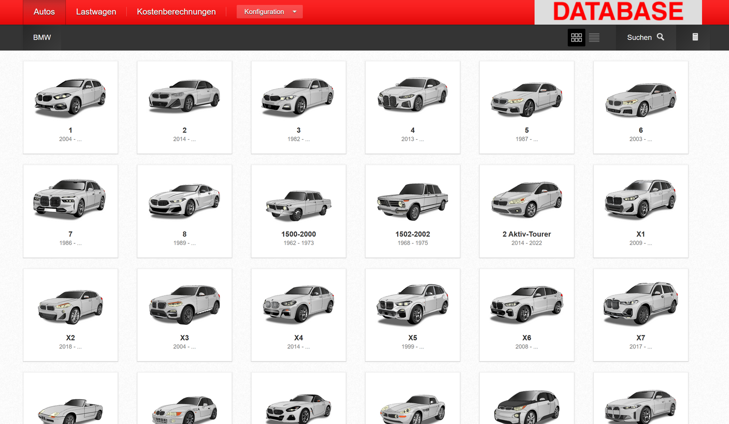The height and width of the screenshot is (424, 729).
Task: Switch to list view layout
Action: (x=594, y=37)
